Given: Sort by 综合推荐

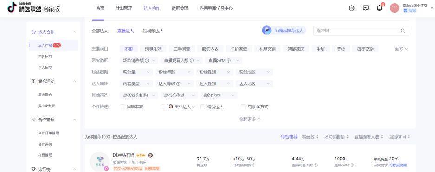Looking at the screenshot, I should [x=289, y=137].
